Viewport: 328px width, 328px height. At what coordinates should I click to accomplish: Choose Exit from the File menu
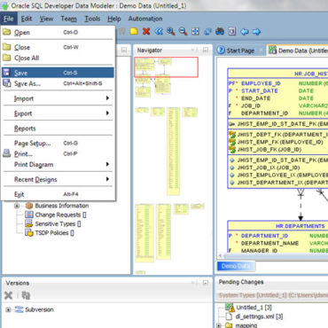coord(58,194)
